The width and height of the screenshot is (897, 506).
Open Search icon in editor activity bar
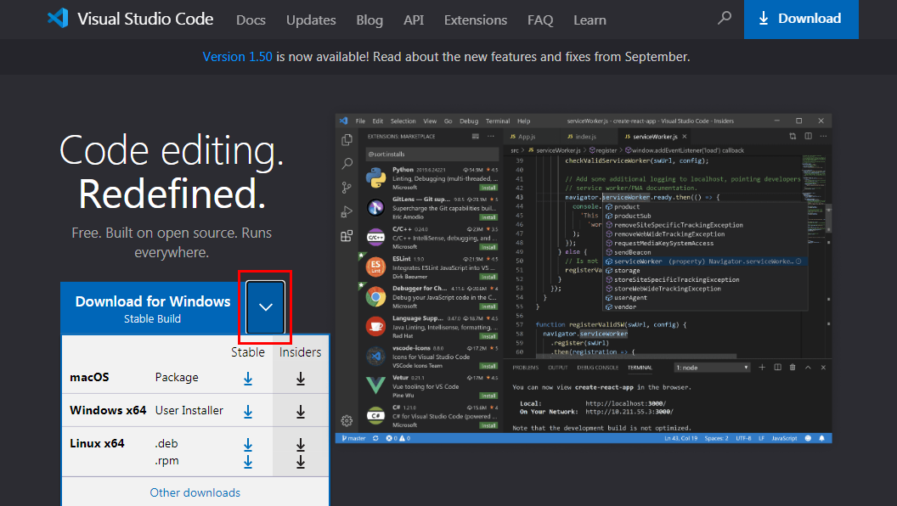(x=347, y=164)
